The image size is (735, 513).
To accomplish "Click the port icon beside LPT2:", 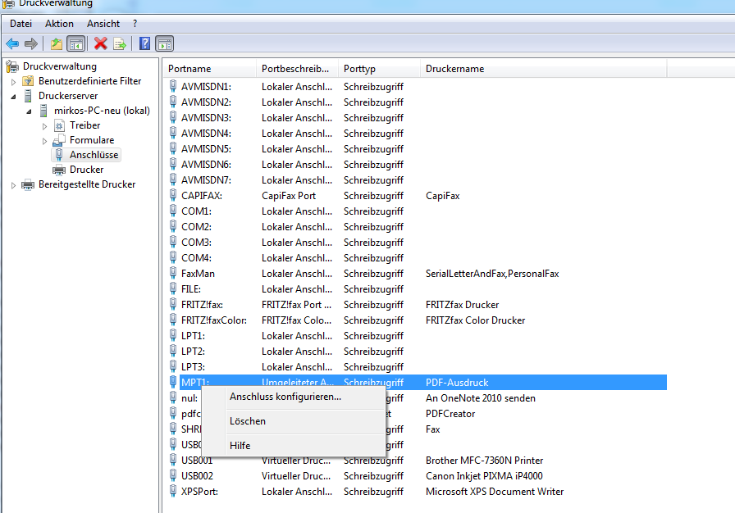I will pos(173,351).
